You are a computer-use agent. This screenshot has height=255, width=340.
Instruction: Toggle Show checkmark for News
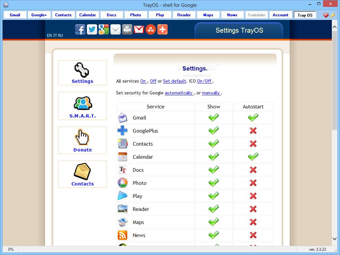tap(214, 235)
